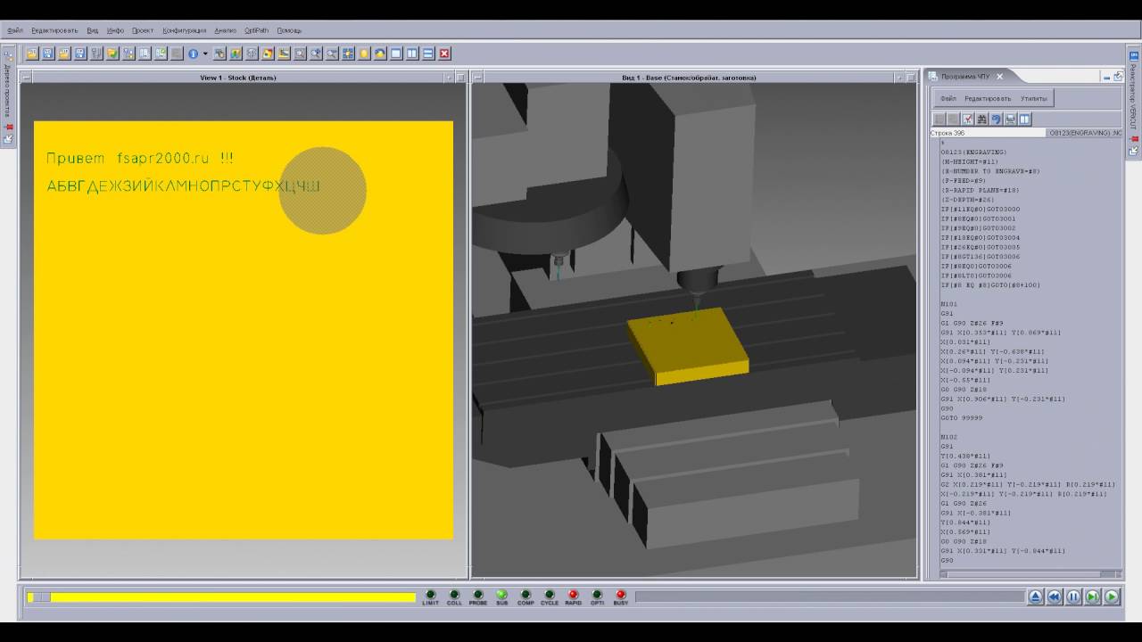Screen dimensions: 1142x642
Task: Open the Файл menu in main menu bar
Action: [15, 30]
